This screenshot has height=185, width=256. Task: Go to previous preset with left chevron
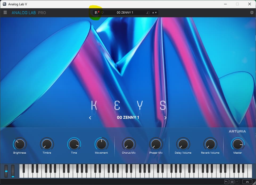point(90,118)
